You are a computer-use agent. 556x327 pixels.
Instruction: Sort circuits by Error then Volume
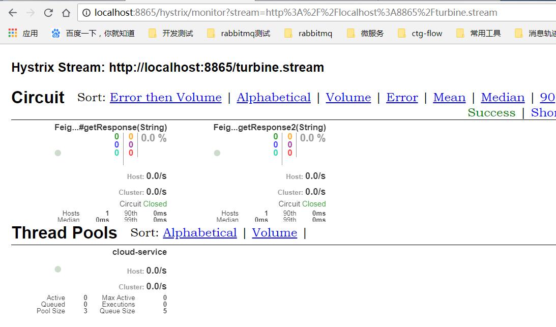click(166, 97)
